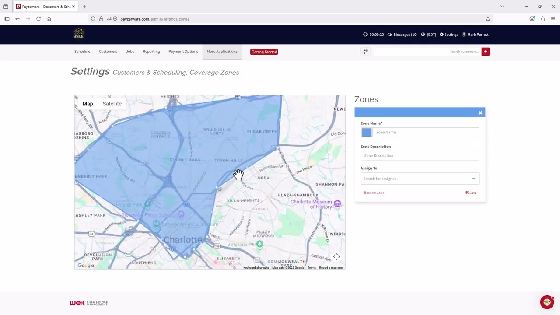Click the Zone Name input field
This screenshot has width=560, height=315.
coord(425,132)
